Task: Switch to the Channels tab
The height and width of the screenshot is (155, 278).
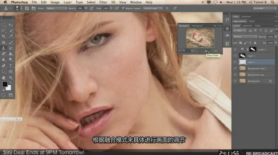Action: (247, 26)
